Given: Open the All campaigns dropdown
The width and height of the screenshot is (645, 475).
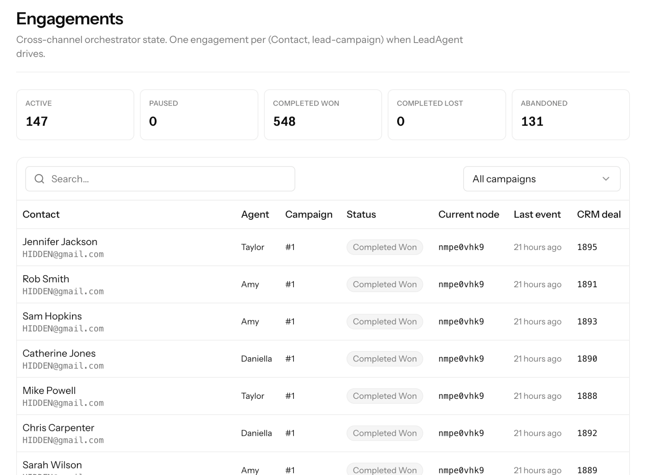Looking at the screenshot, I should click(542, 179).
